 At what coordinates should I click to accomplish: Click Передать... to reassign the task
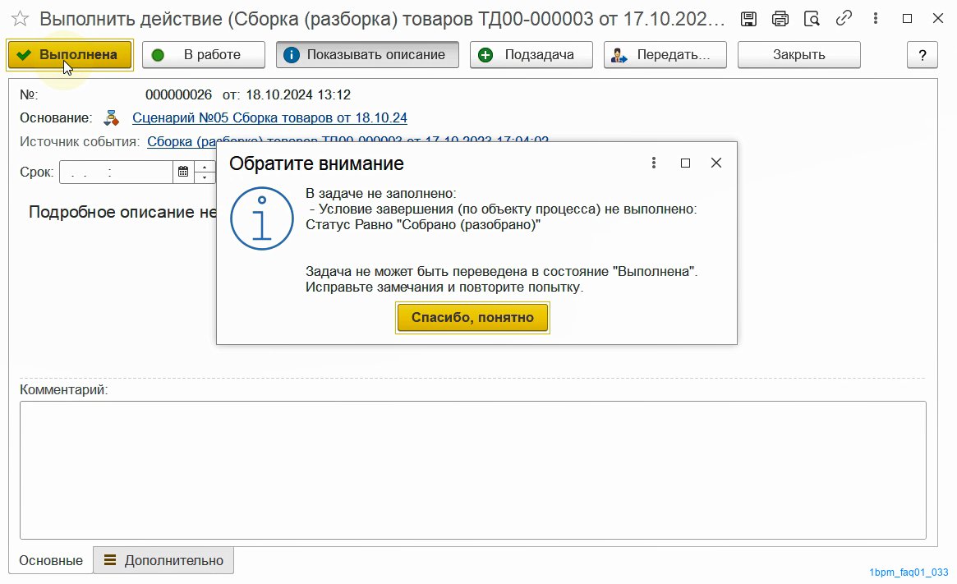click(665, 55)
